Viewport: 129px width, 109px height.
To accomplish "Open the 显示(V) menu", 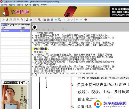I will pos(36,5).
